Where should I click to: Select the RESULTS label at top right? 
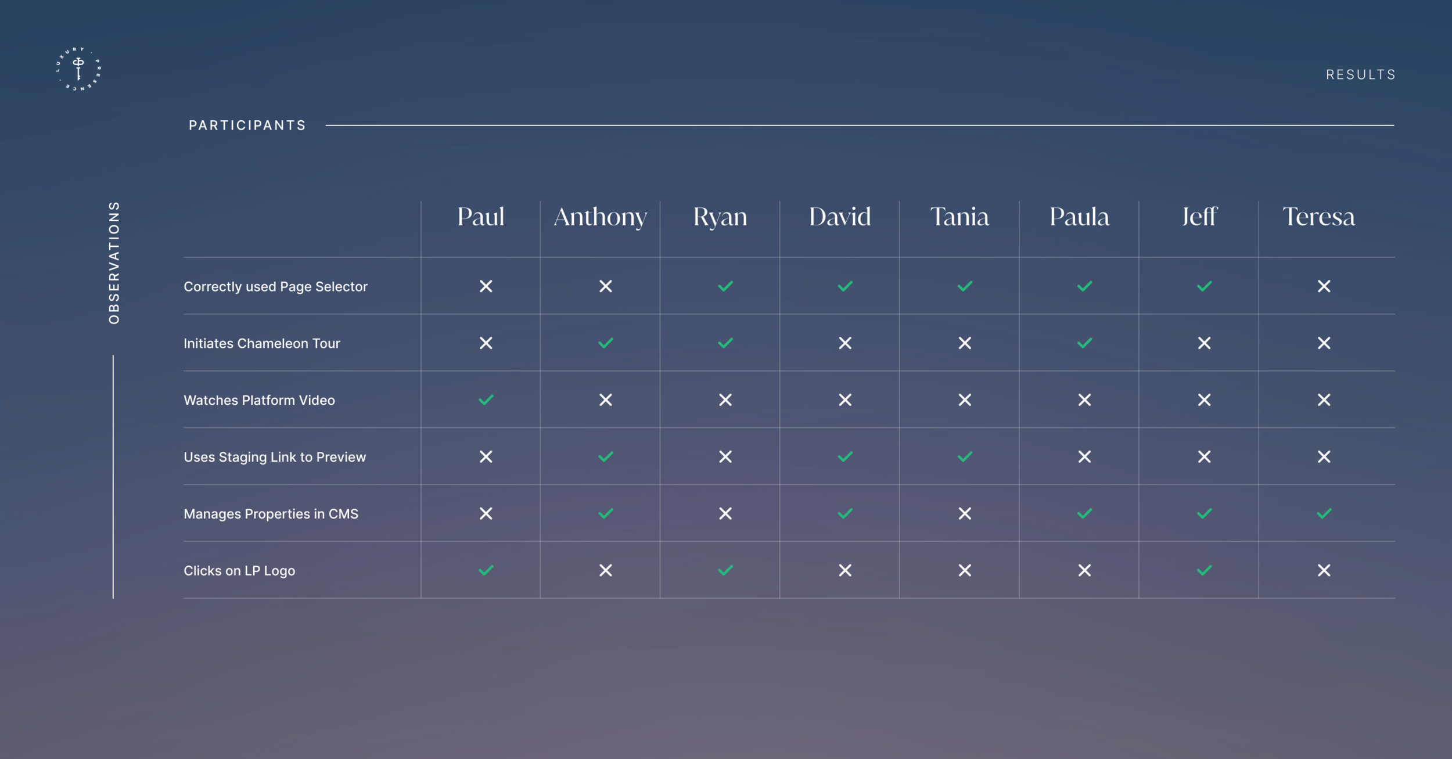coord(1360,75)
